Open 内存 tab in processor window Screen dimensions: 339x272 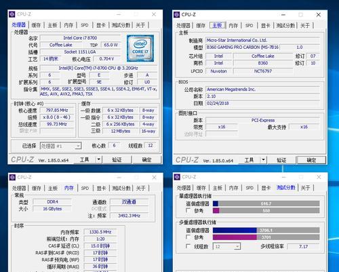coord(68,25)
